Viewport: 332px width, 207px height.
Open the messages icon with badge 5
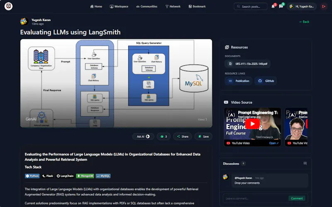pos(281,6)
